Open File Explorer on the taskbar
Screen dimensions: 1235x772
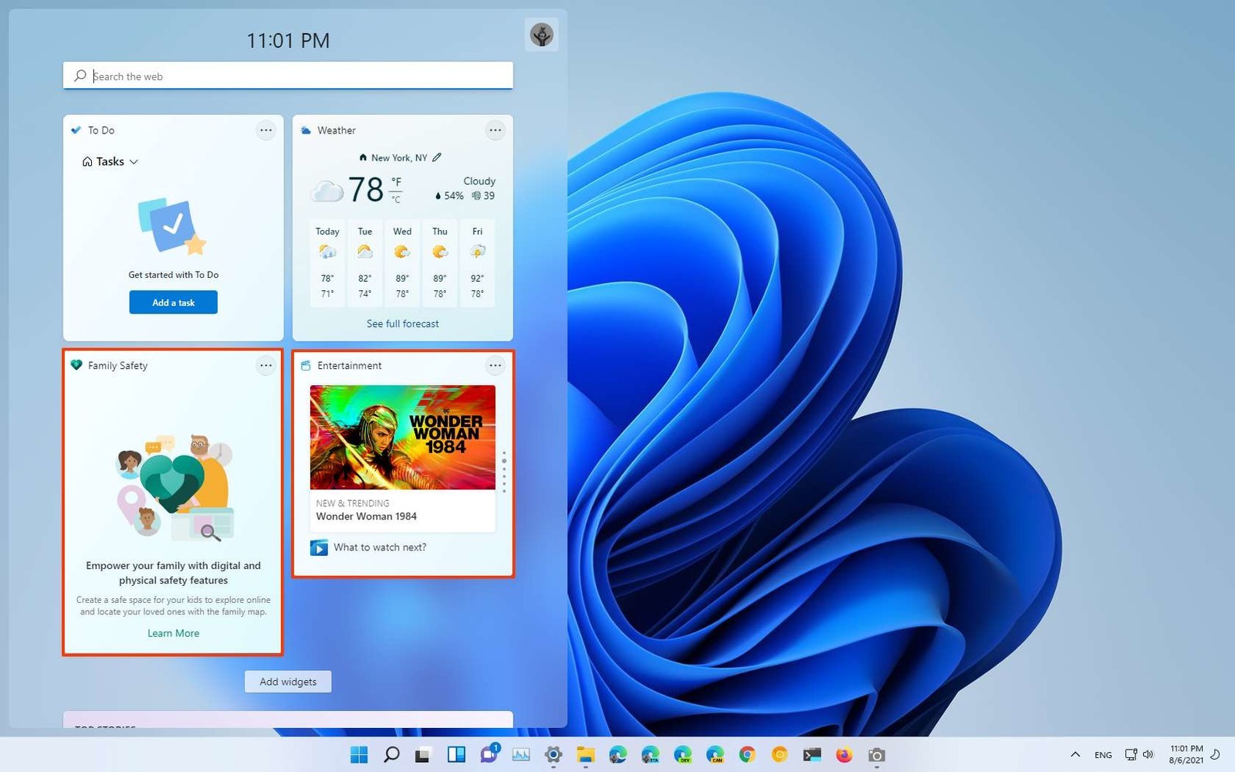pos(586,754)
